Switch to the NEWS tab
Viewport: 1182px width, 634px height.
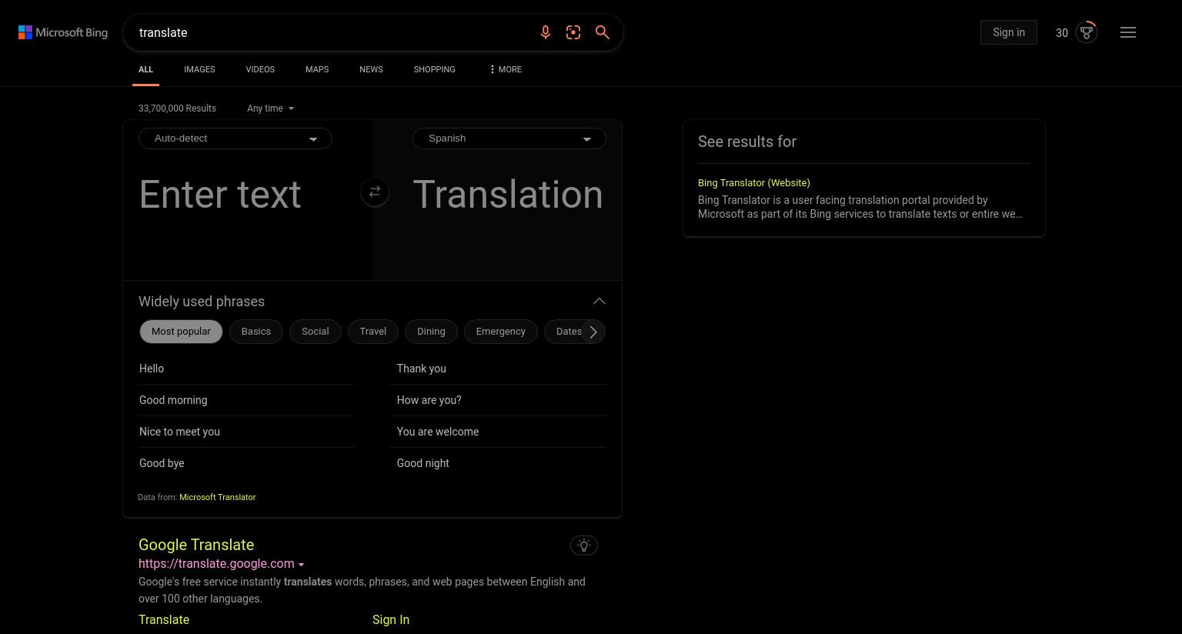pos(371,69)
